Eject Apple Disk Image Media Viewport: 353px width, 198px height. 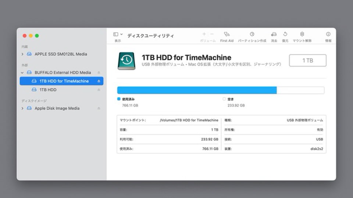(x=99, y=108)
